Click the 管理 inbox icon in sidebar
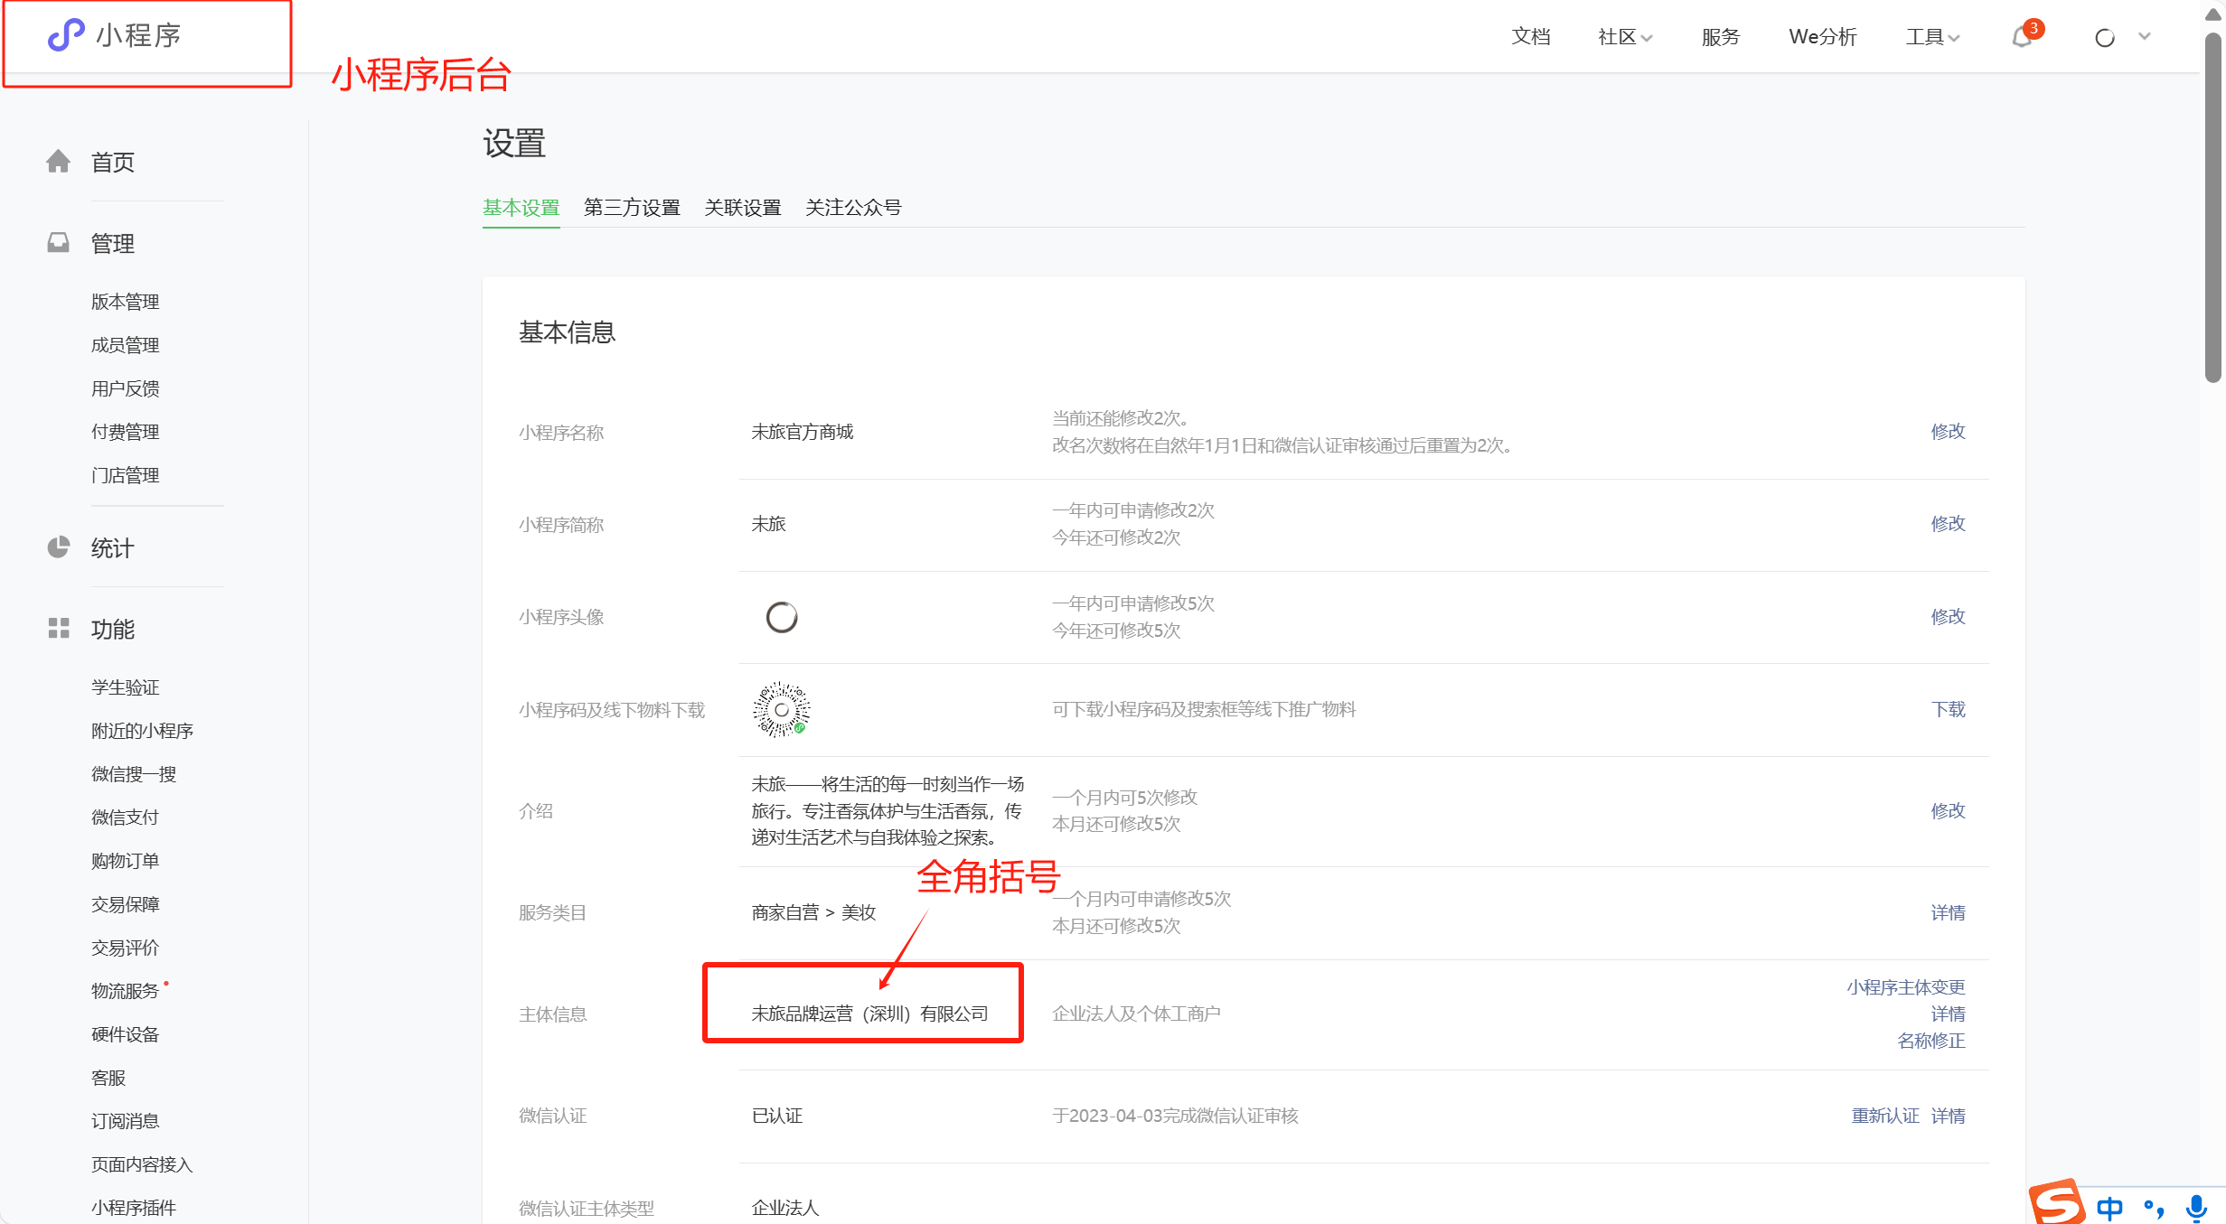 (x=59, y=243)
